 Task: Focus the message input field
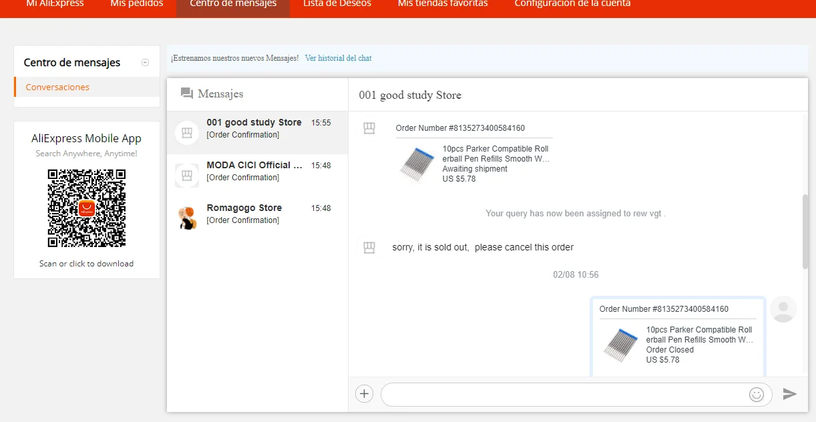(x=576, y=395)
